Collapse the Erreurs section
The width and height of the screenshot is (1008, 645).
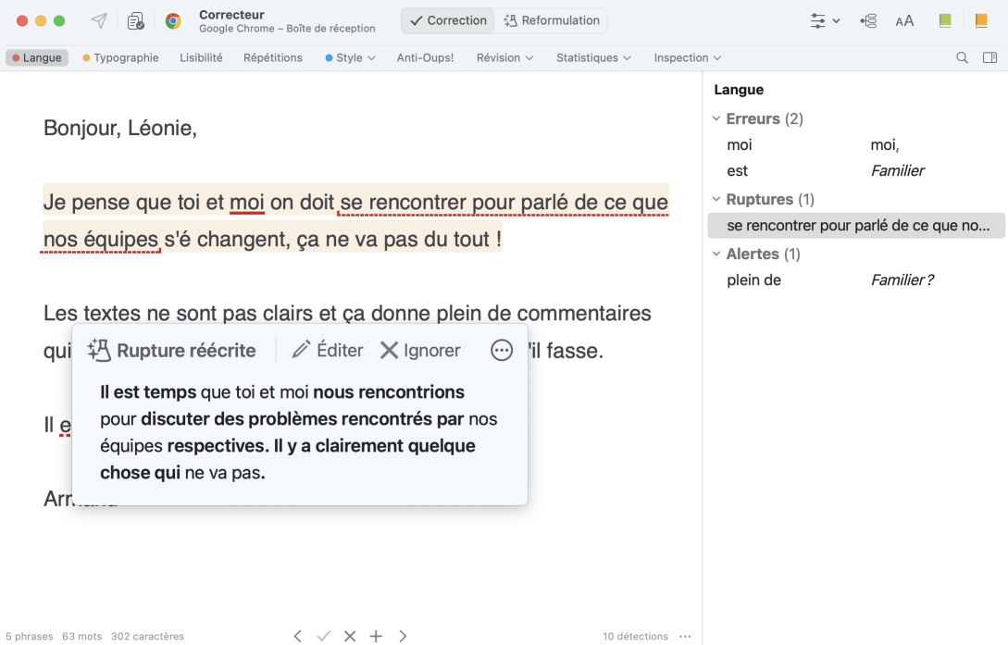click(x=716, y=118)
